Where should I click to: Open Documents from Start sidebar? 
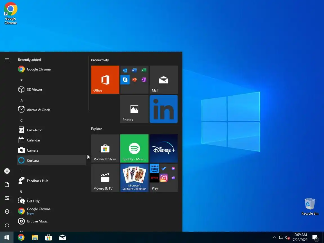point(7,184)
